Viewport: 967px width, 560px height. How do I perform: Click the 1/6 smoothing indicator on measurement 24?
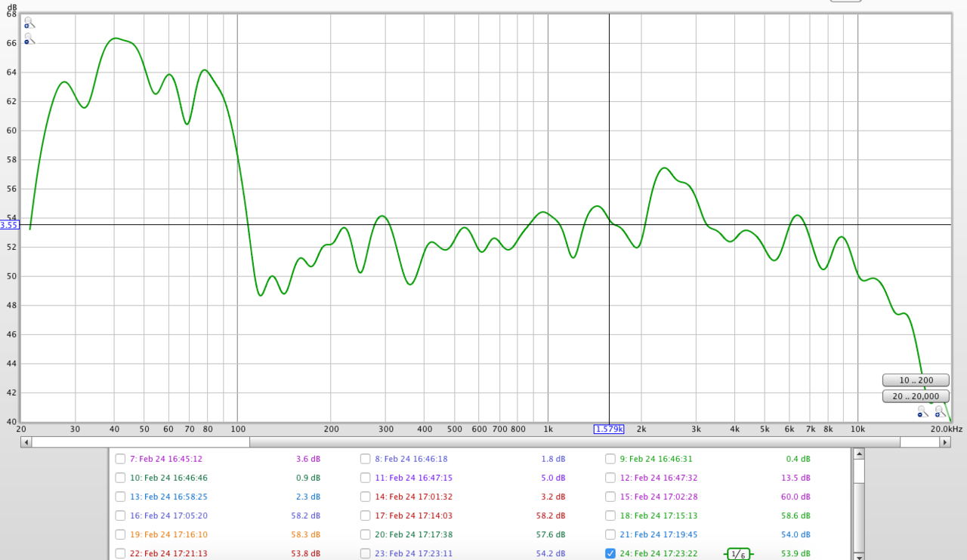click(738, 554)
